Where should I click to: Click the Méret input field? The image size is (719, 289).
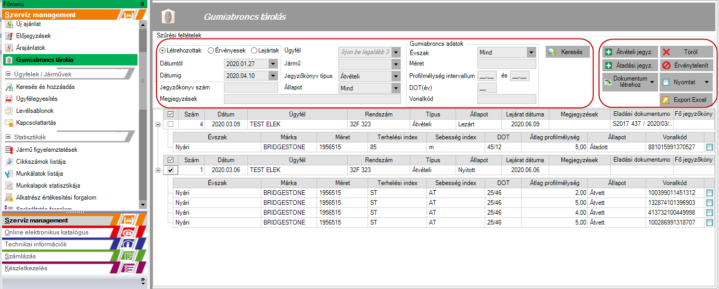click(507, 64)
